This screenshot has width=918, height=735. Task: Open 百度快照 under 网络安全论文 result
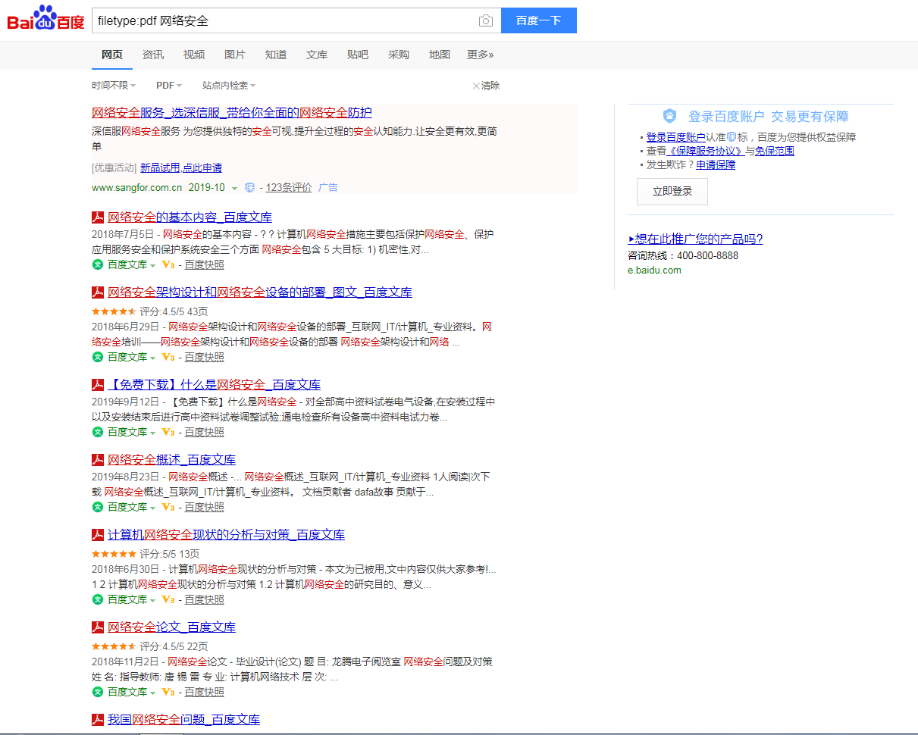coord(205,692)
